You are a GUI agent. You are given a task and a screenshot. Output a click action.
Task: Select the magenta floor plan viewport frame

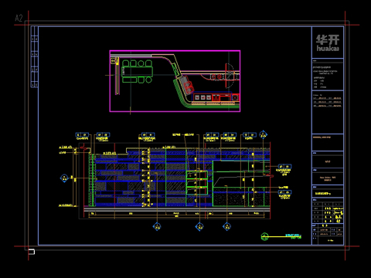pos(175,81)
